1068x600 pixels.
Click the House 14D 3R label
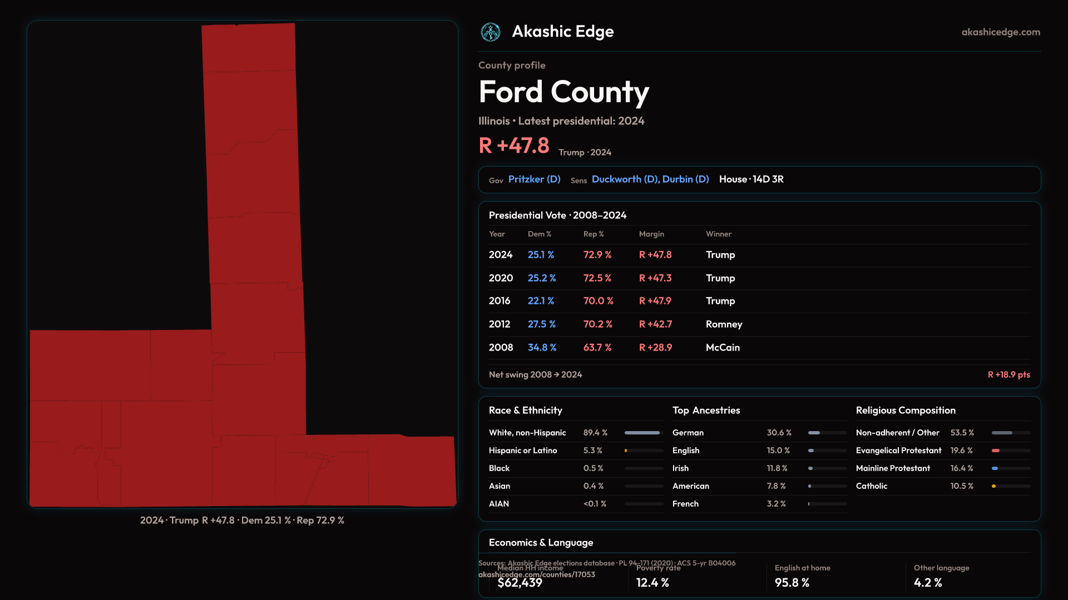click(x=751, y=179)
